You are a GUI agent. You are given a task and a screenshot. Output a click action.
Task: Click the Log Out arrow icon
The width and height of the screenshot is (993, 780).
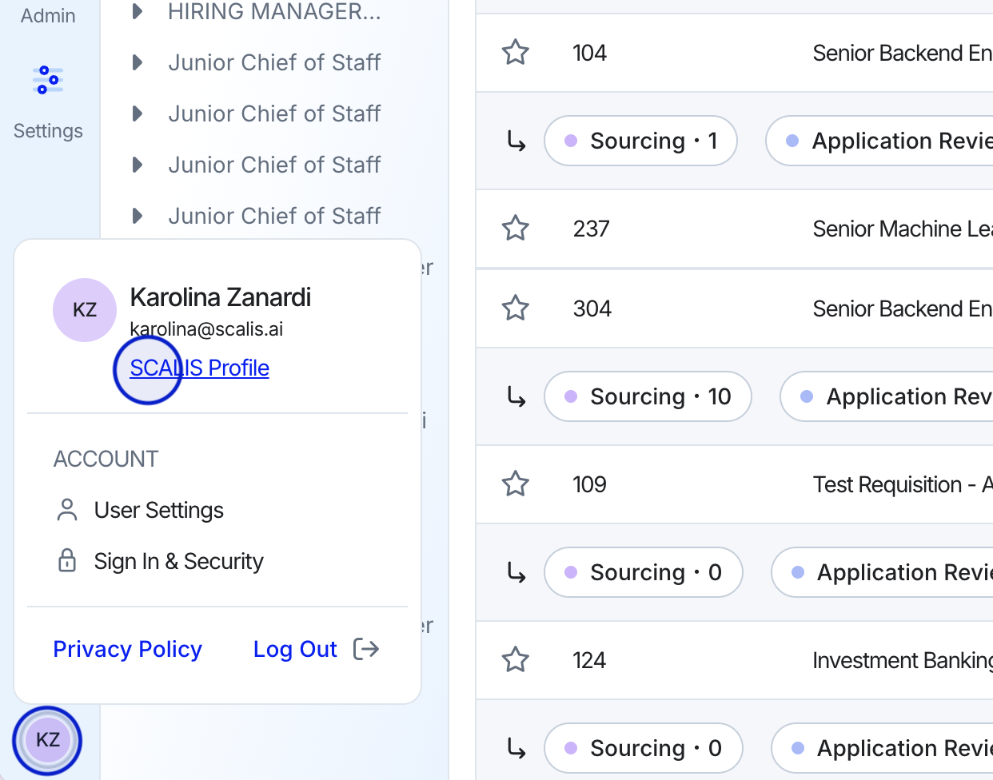(x=366, y=649)
